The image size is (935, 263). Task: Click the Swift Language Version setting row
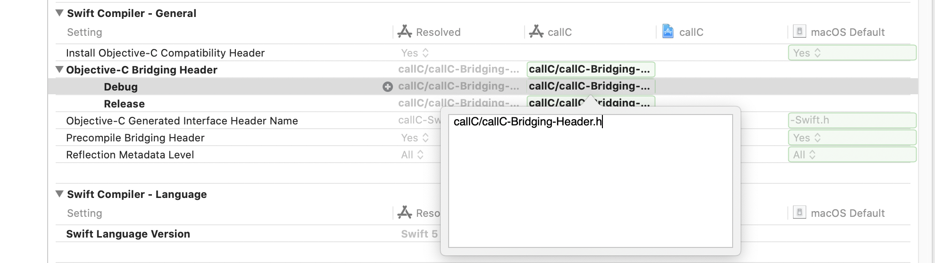click(x=128, y=234)
